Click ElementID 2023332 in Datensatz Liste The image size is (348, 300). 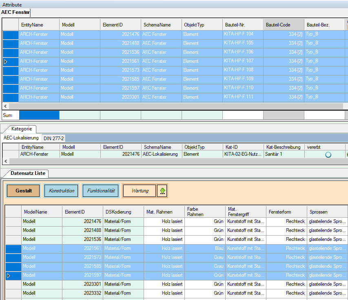(x=82, y=293)
